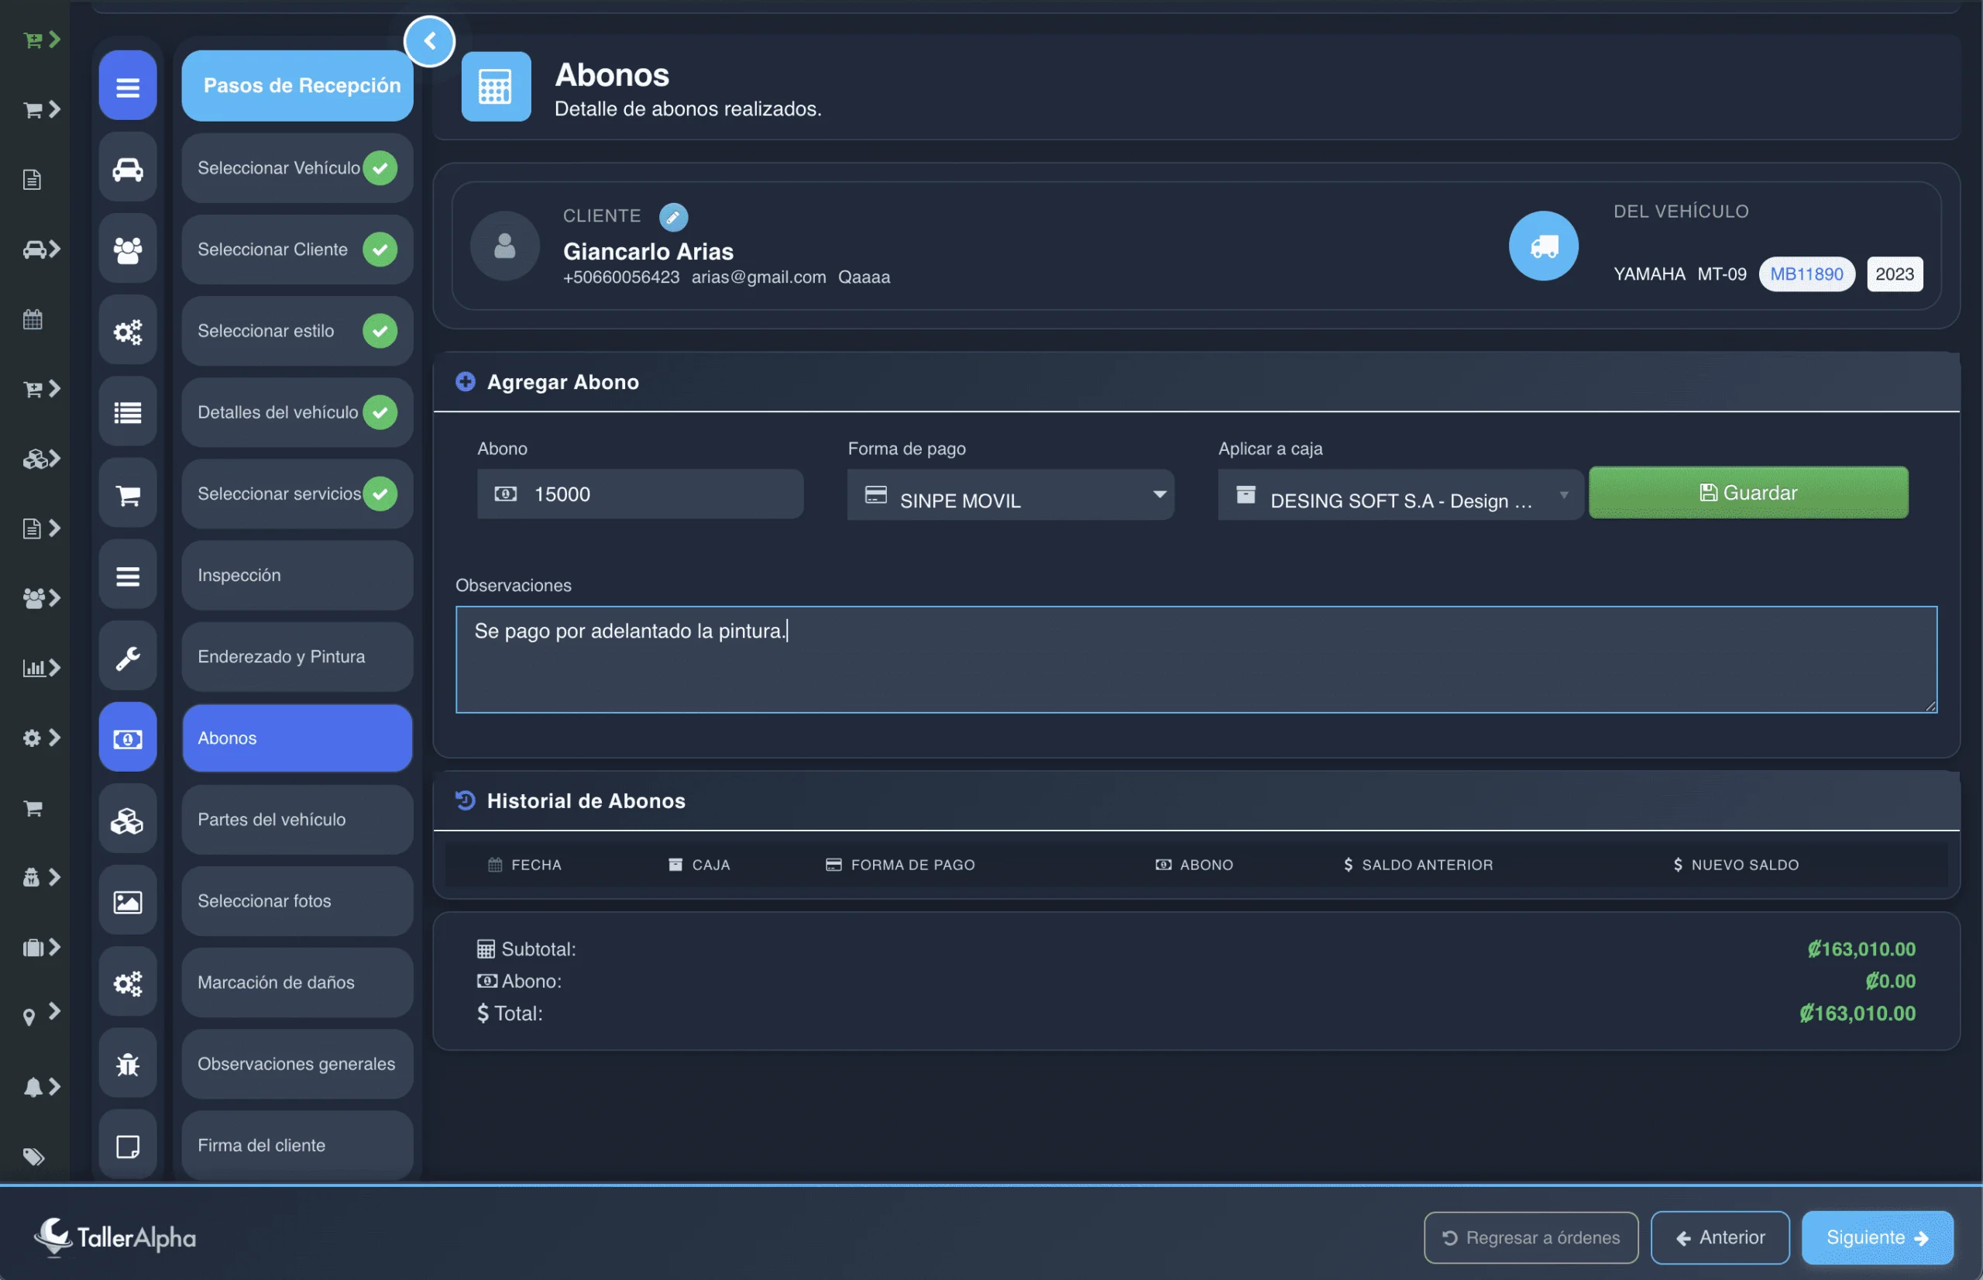Image resolution: width=1983 pixels, height=1280 pixels.
Task: Click the bug icon for Observaciones generales step
Action: tap(127, 1063)
